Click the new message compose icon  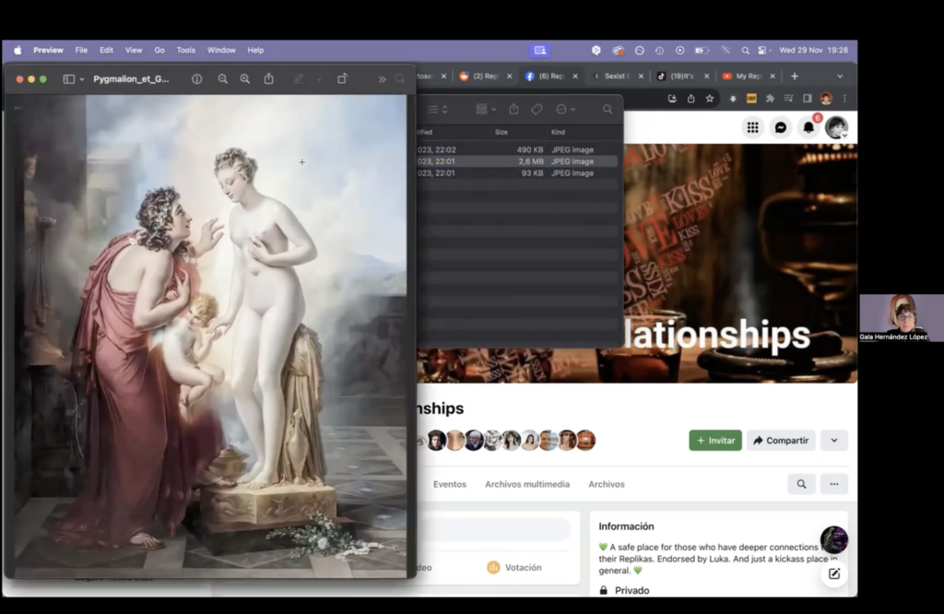click(x=834, y=573)
